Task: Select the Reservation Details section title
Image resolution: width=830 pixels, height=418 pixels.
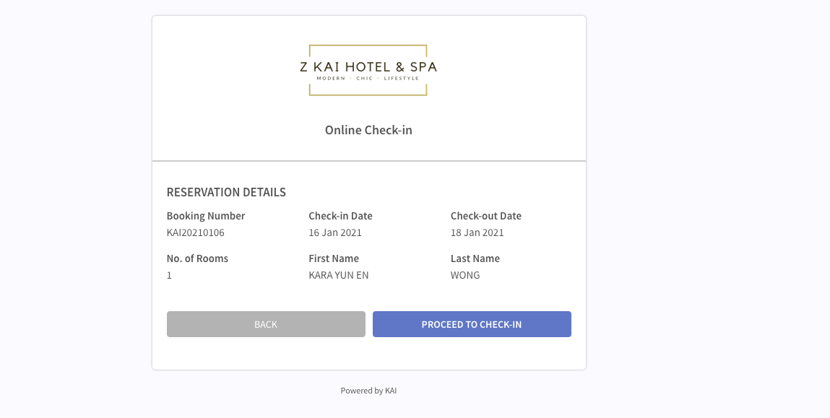Action: (226, 192)
